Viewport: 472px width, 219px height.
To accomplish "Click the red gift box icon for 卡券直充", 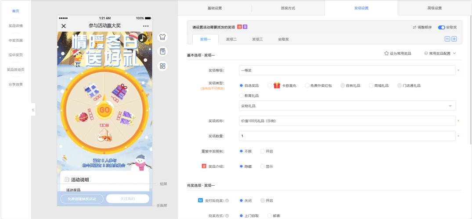I will point(277,85).
